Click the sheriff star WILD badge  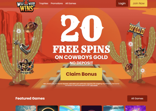tap(137, 30)
